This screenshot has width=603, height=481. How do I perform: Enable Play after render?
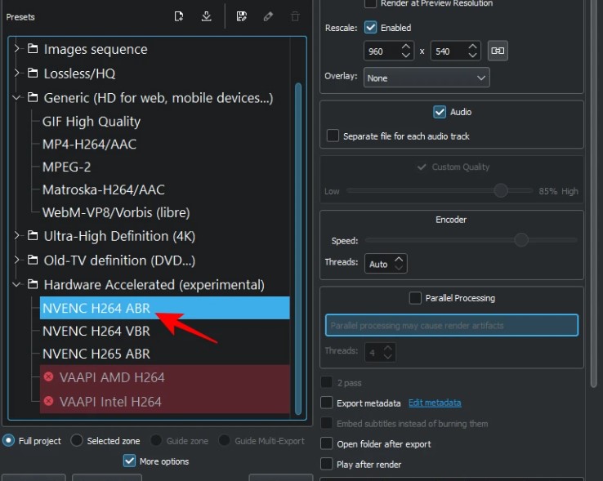[x=327, y=464]
